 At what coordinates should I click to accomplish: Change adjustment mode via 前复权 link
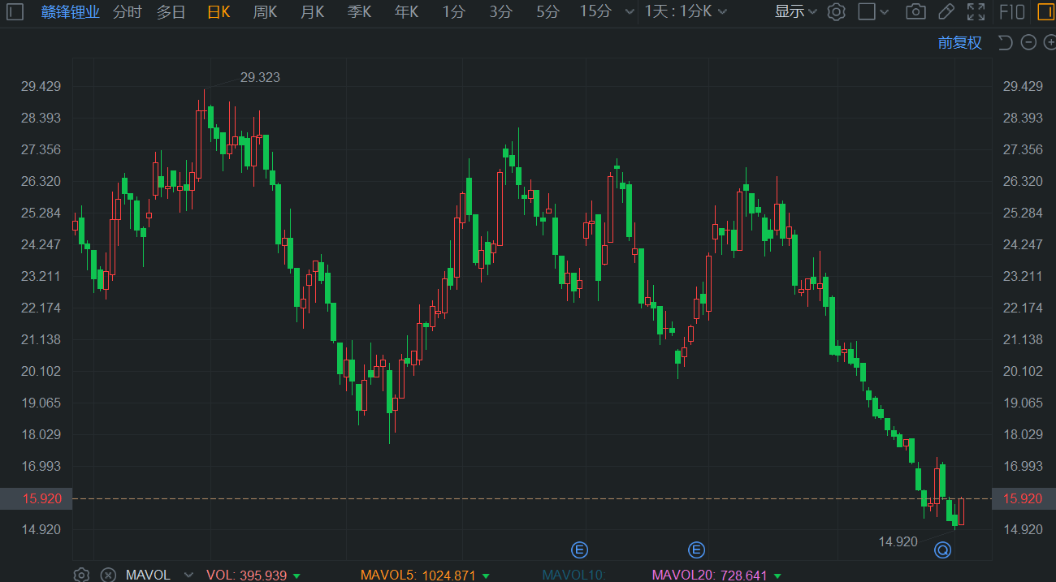[x=959, y=42]
